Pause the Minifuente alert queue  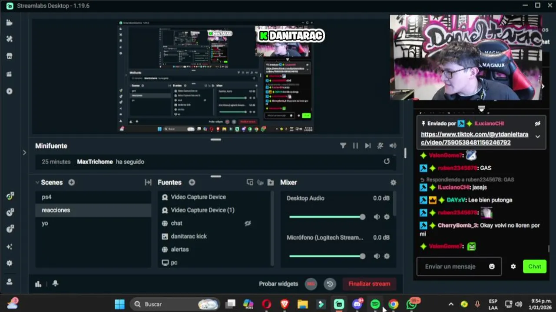[x=355, y=146]
